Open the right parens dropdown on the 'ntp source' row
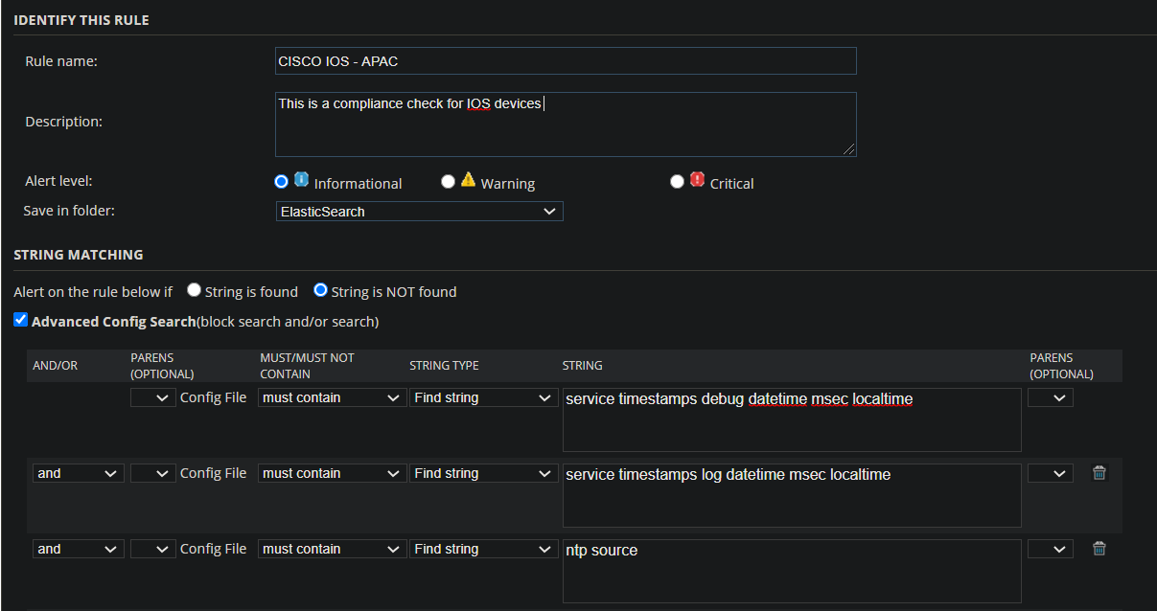Viewport: 1157px width, 611px height. coord(1050,550)
